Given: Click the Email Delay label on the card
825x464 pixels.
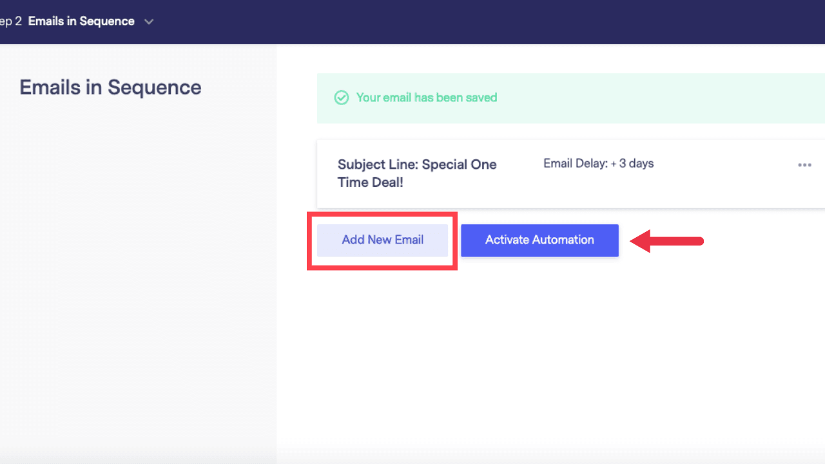Looking at the screenshot, I should tap(576, 164).
